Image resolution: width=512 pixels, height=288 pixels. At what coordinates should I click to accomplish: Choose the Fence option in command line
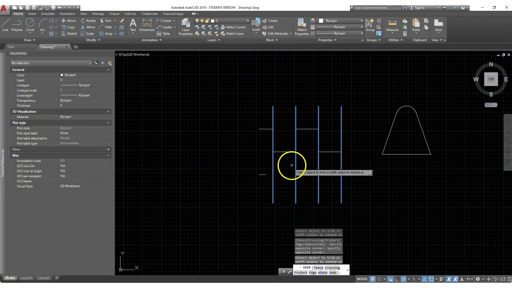click(318, 268)
